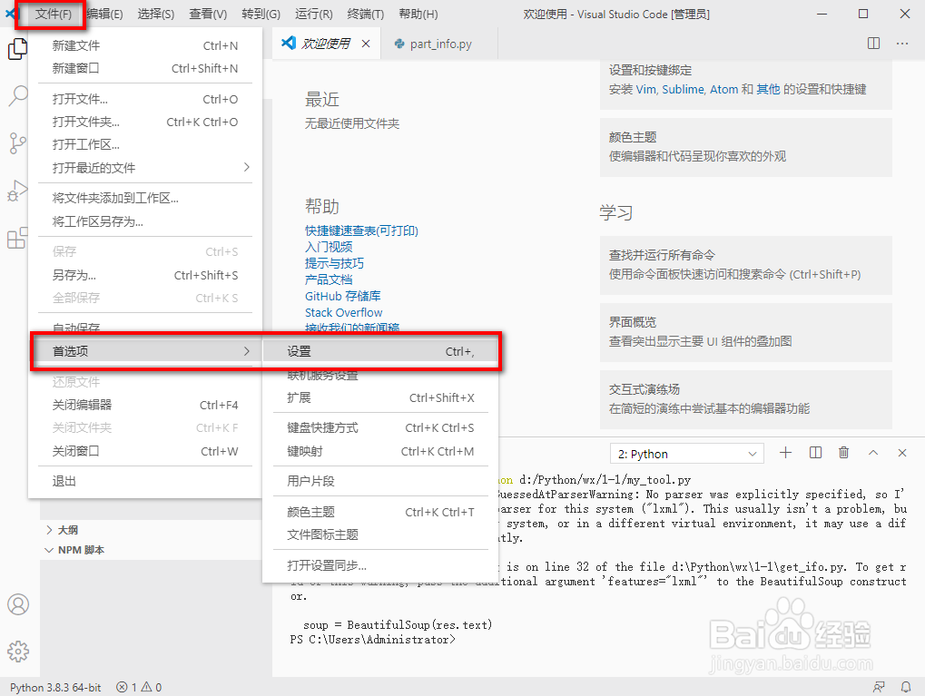Open the 文件(F) menu
Image resolution: width=925 pixels, height=696 pixels.
pos(53,15)
